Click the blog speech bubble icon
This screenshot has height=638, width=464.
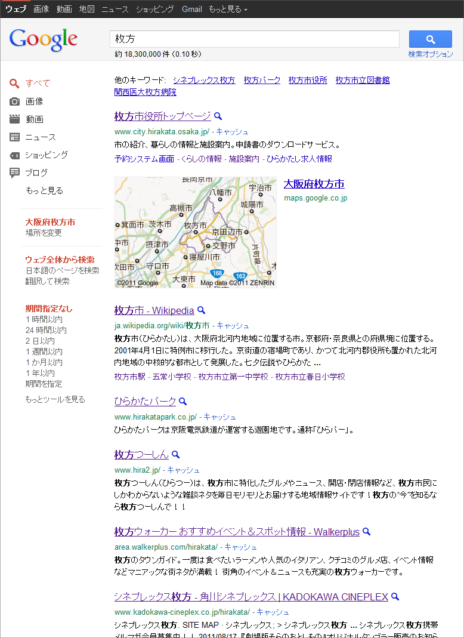point(15,173)
